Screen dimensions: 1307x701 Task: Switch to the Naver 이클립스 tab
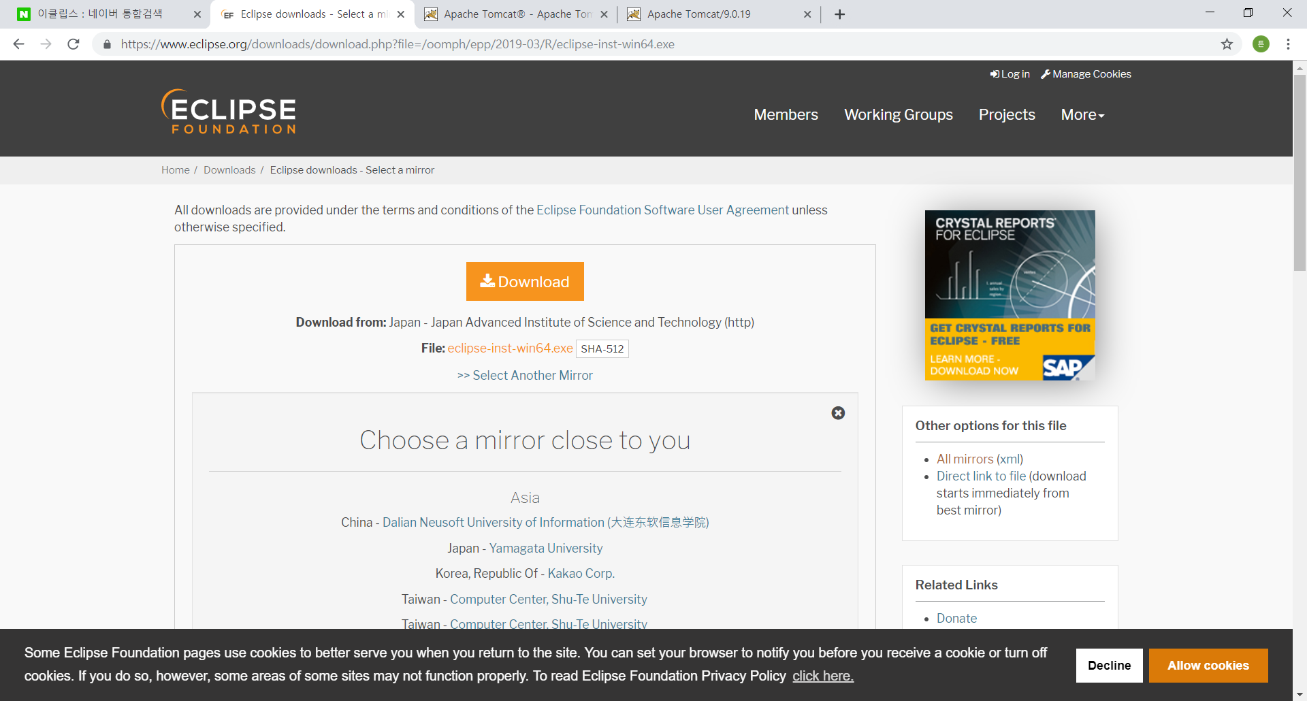(x=109, y=14)
